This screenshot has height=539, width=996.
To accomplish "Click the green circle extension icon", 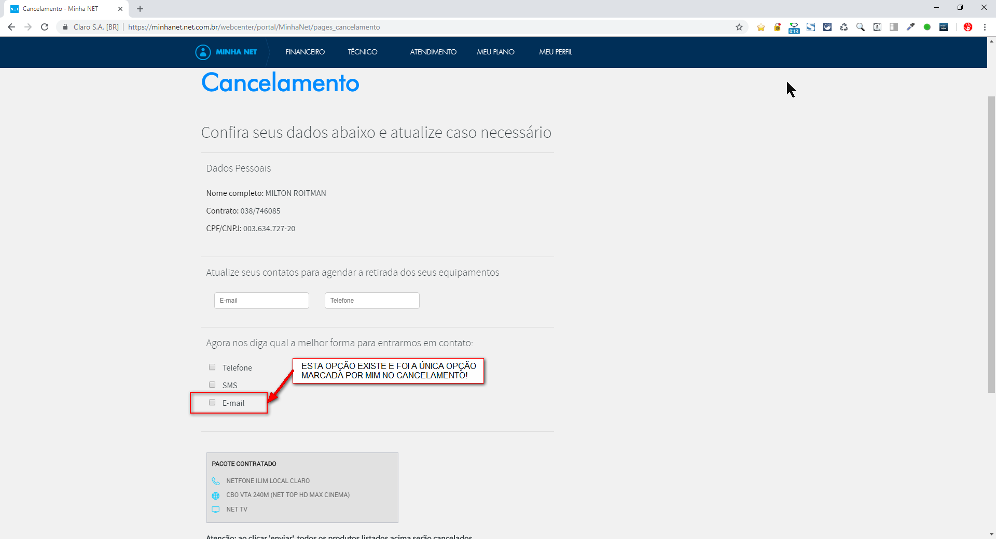I will pos(927,27).
